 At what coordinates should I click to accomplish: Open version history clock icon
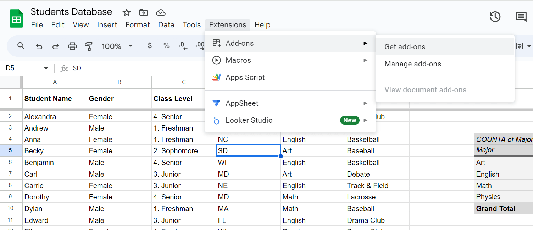(x=495, y=17)
